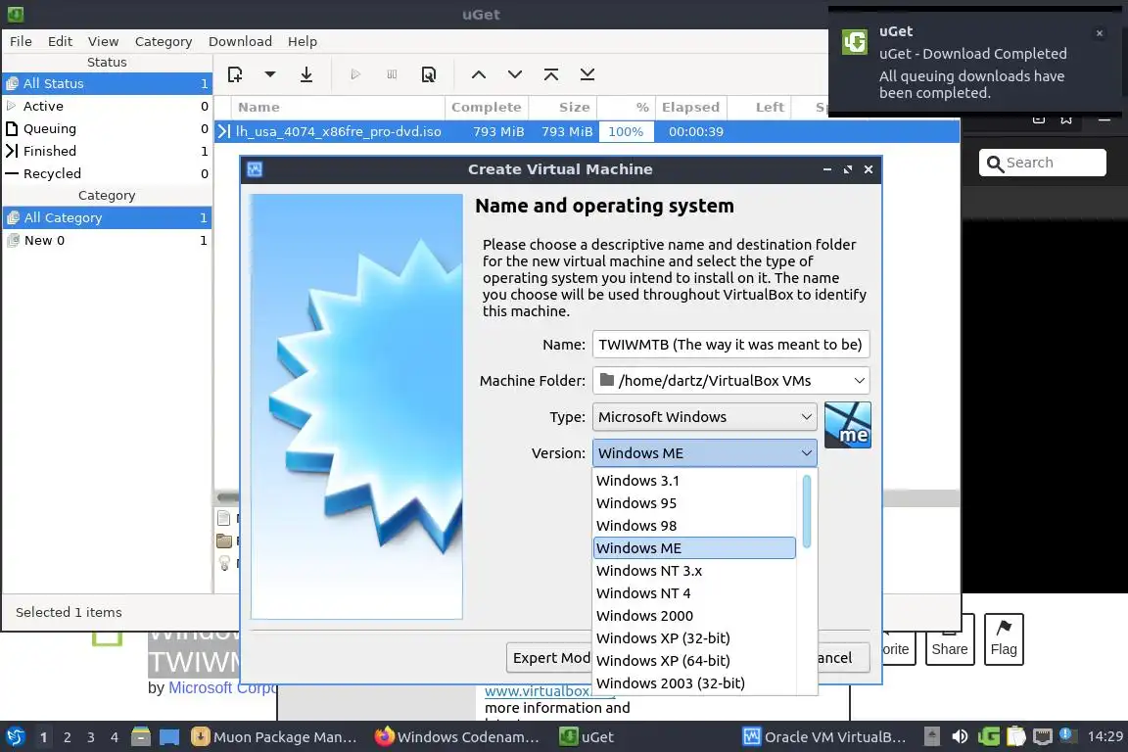Choose Windows XP (64-bit) from version list
Image resolution: width=1128 pixels, height=752 pixels.
(695, 661)
